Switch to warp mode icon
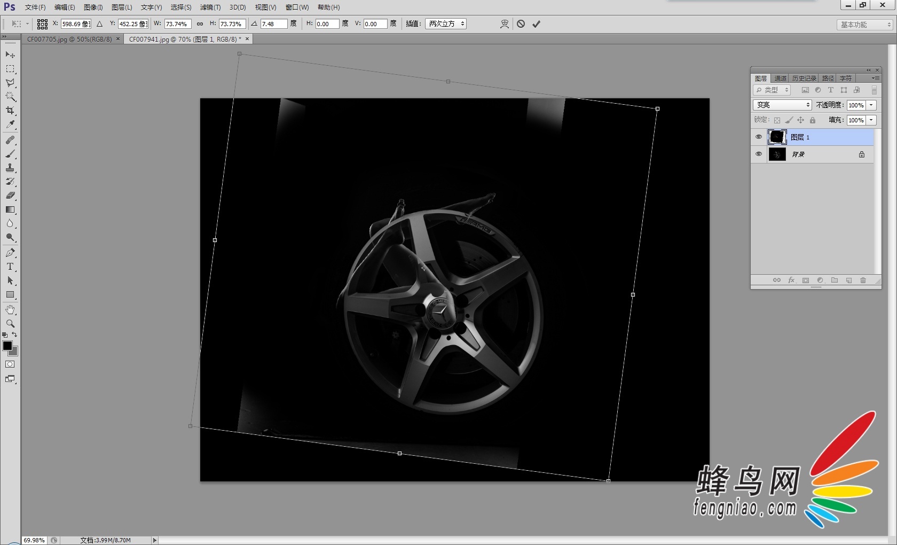This screenshot has height=545, width=897. click(504, 24)
